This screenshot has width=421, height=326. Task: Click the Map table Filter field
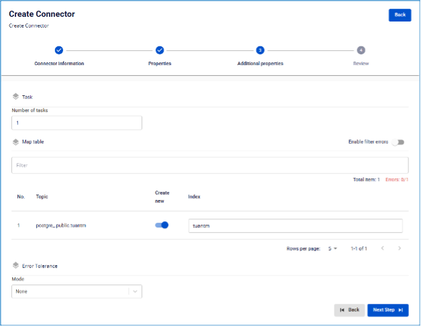[x=210, y=165]
